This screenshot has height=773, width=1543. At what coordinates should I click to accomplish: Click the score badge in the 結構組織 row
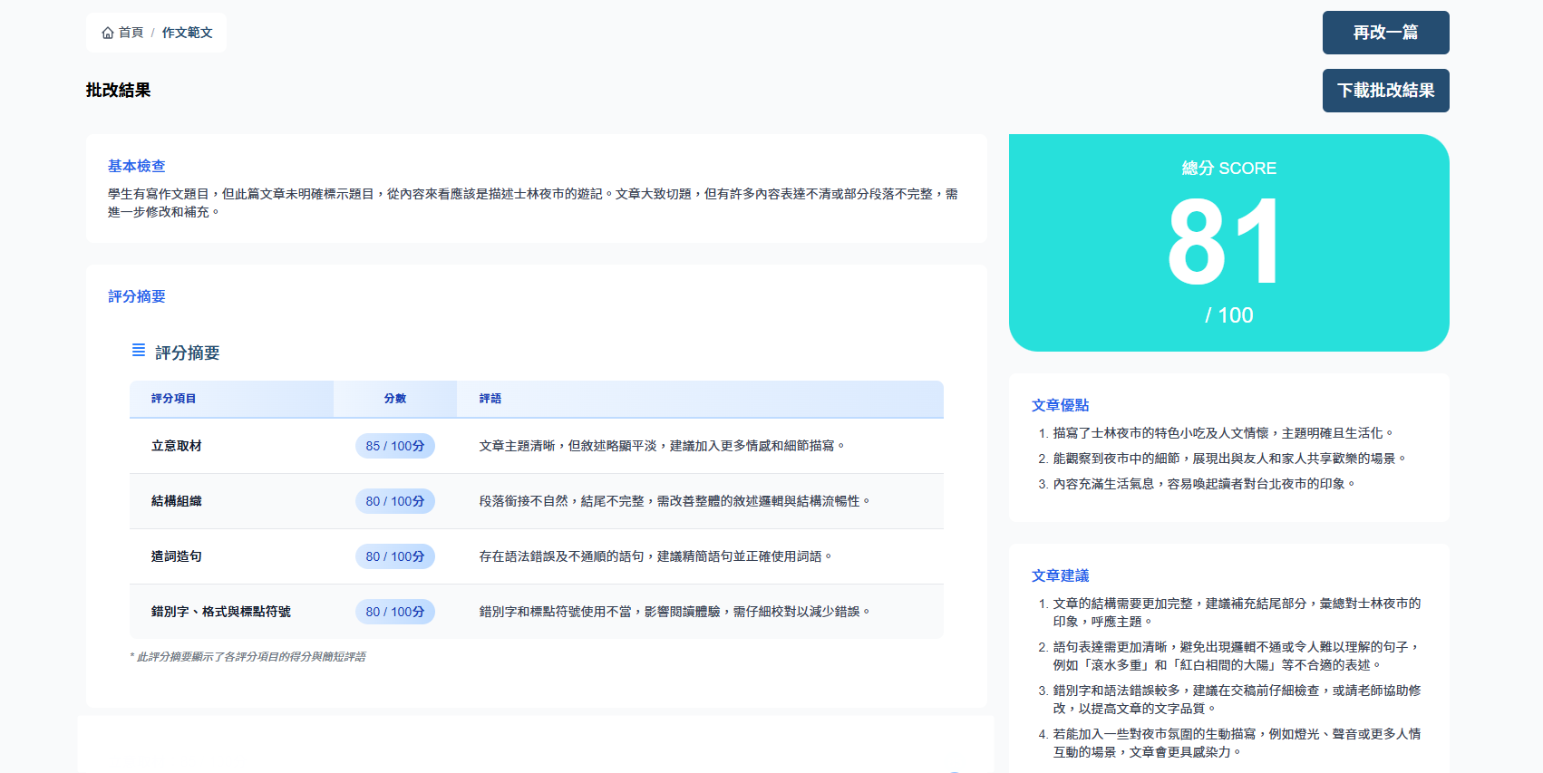coord(394,501)
